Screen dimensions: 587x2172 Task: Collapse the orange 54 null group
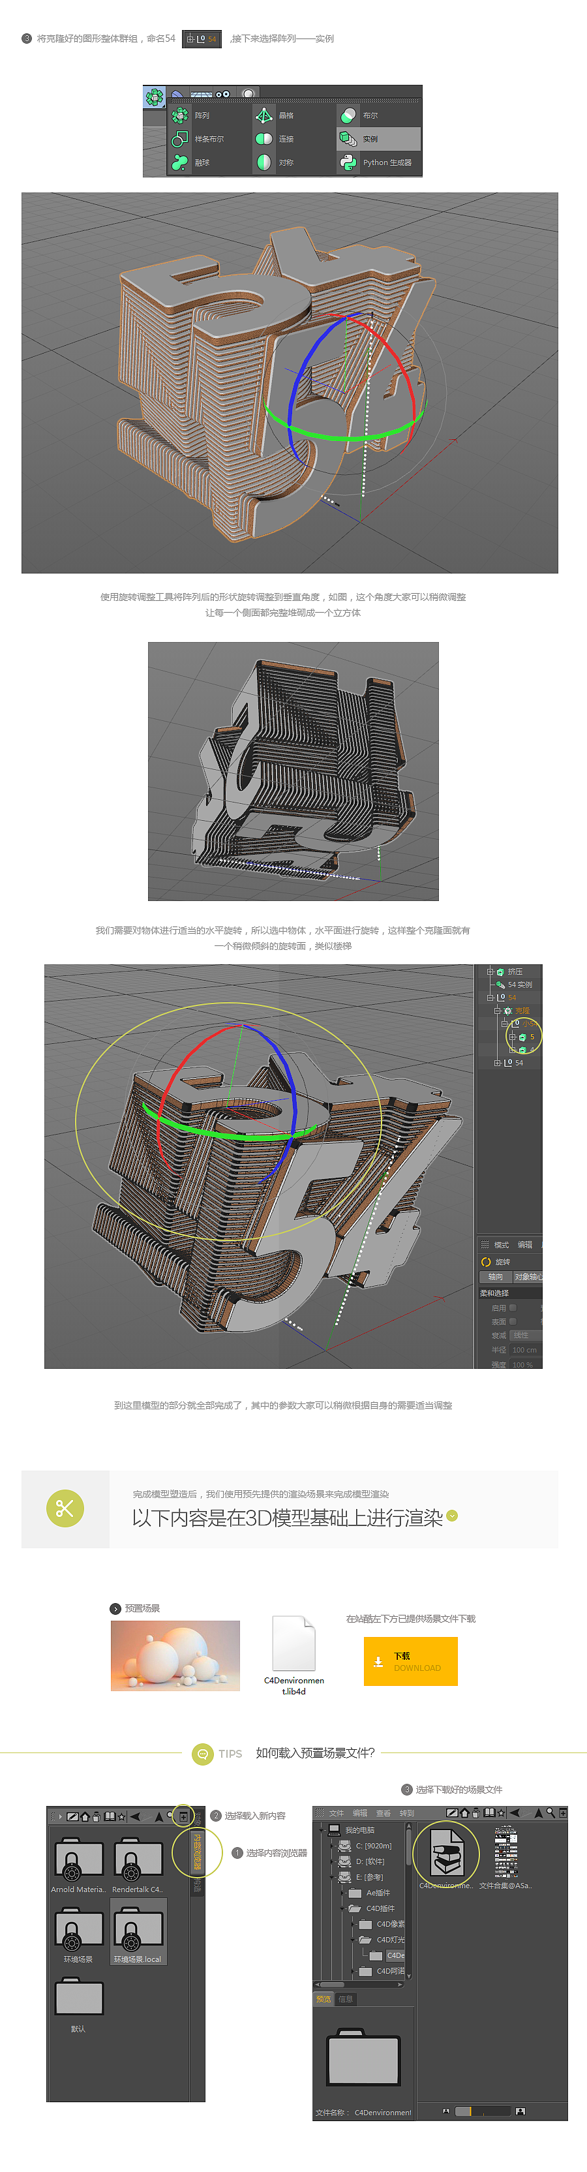tap(489, 998)
